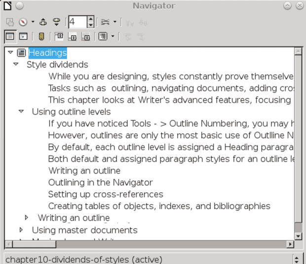The width and height of the screenshot is (306, 264).
Task: Click the Heading Levels Shown icon
Action: (103, 37)
